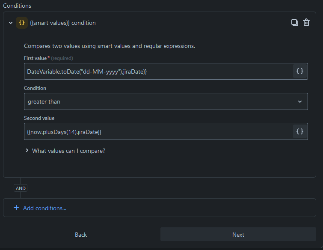Click the Condition dropdown chevron arrow
323x250 pixels.
click(x=299, y=101)
